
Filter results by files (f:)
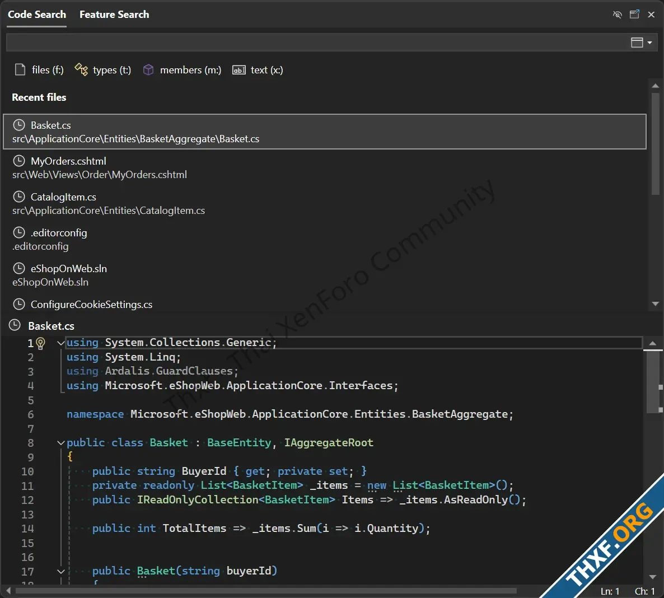pos(39,70)
